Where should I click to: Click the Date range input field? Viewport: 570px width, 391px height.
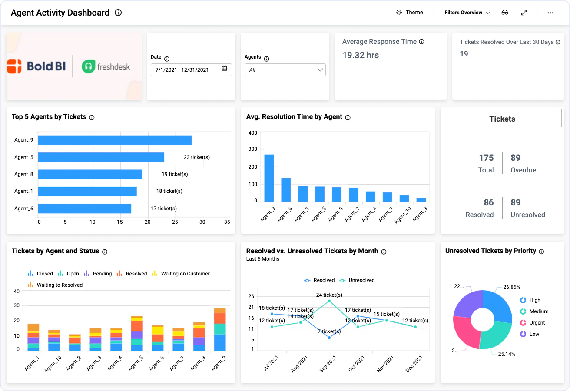click(x=191, y=70)
